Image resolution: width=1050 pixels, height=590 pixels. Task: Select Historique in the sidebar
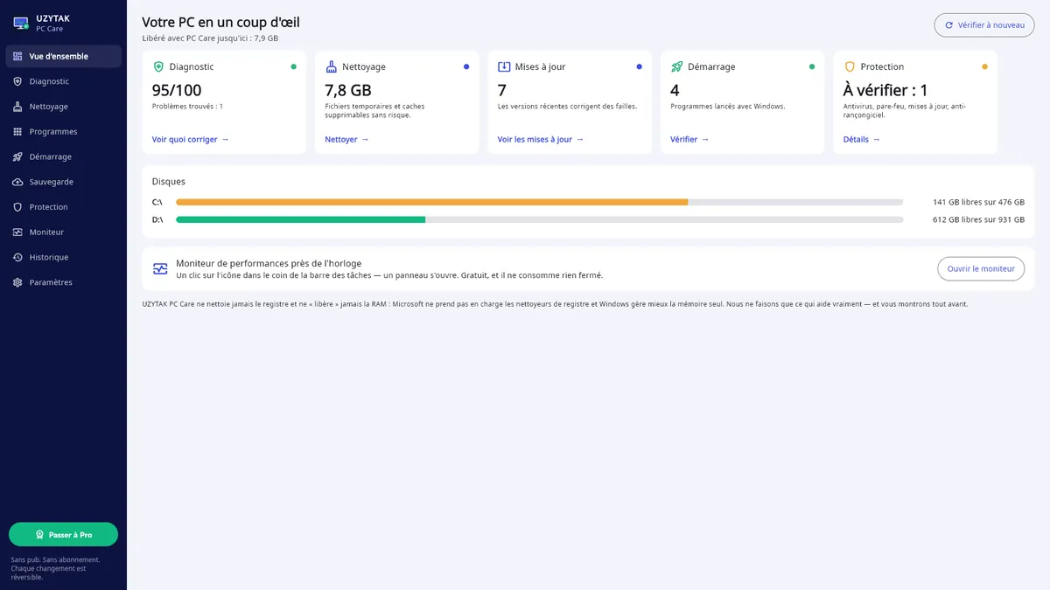point(63,257)
